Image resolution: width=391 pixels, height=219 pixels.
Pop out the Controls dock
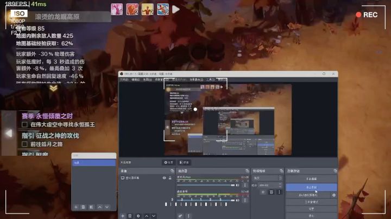point(335,171)
